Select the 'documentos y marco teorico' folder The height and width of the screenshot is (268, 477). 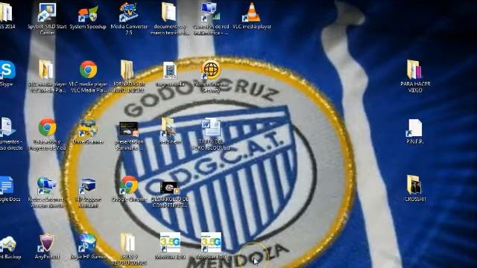point(169,12)
